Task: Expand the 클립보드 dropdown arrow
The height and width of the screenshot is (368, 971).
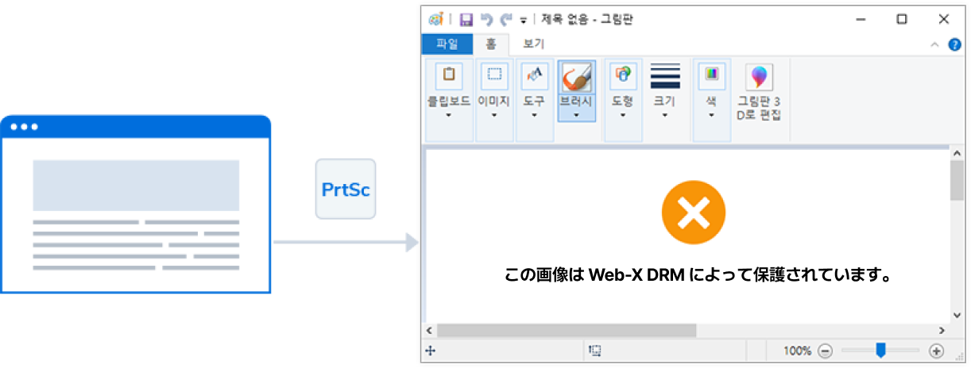Action: point(448,115)
